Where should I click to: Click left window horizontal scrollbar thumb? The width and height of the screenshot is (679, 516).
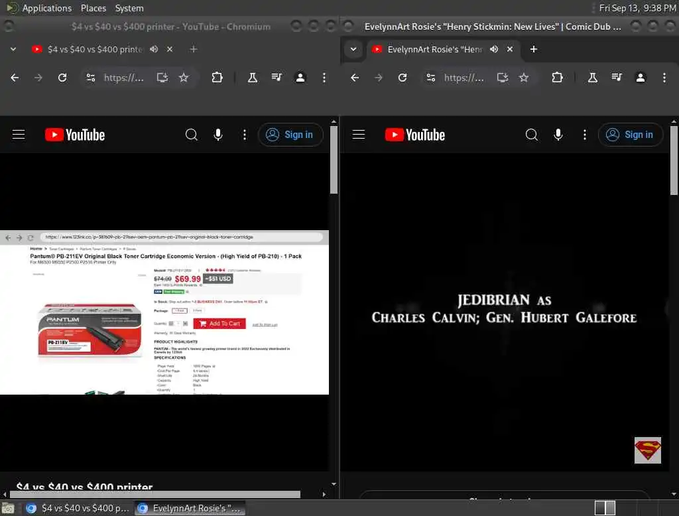pyautogui.click(x=154, y=494)
